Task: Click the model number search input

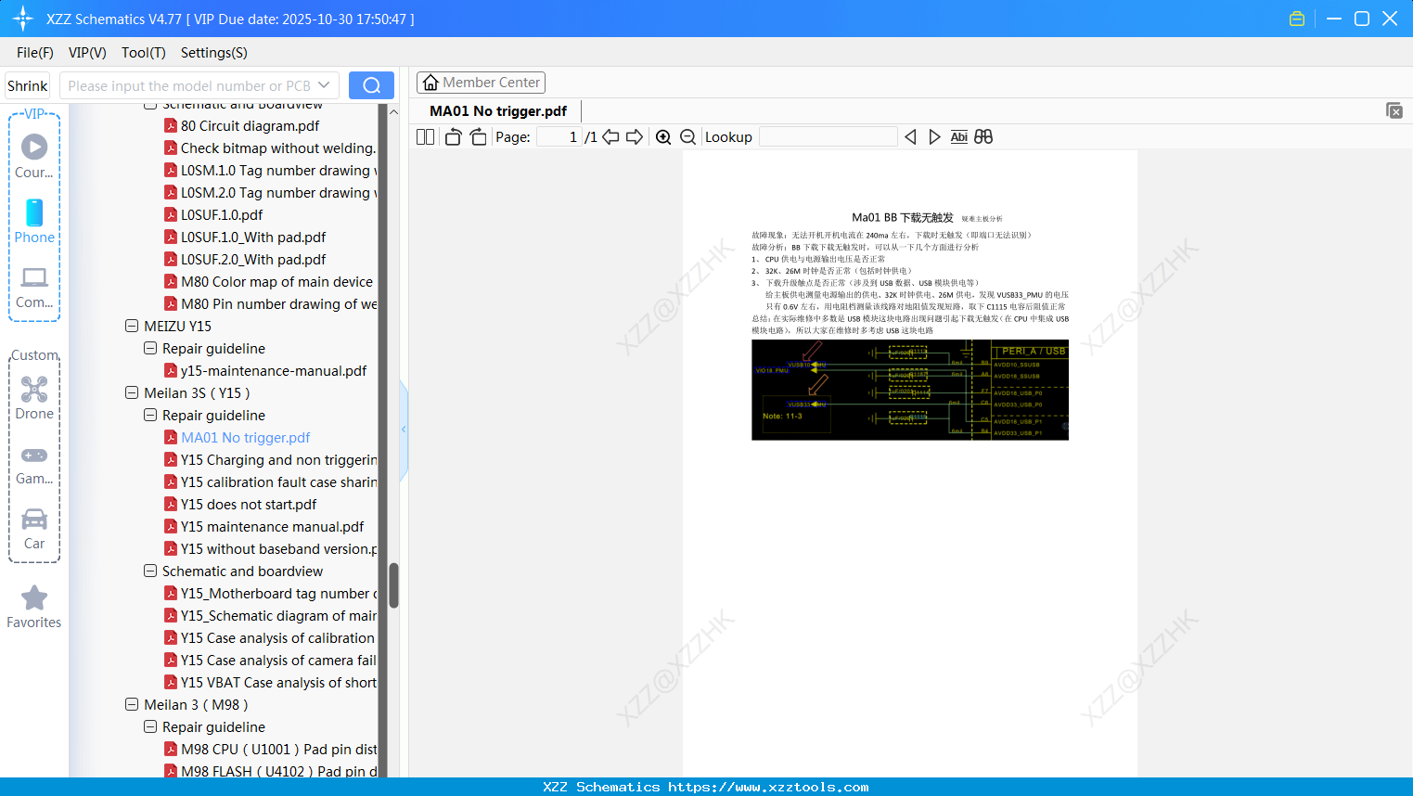Action: click(x=188, y=85)
